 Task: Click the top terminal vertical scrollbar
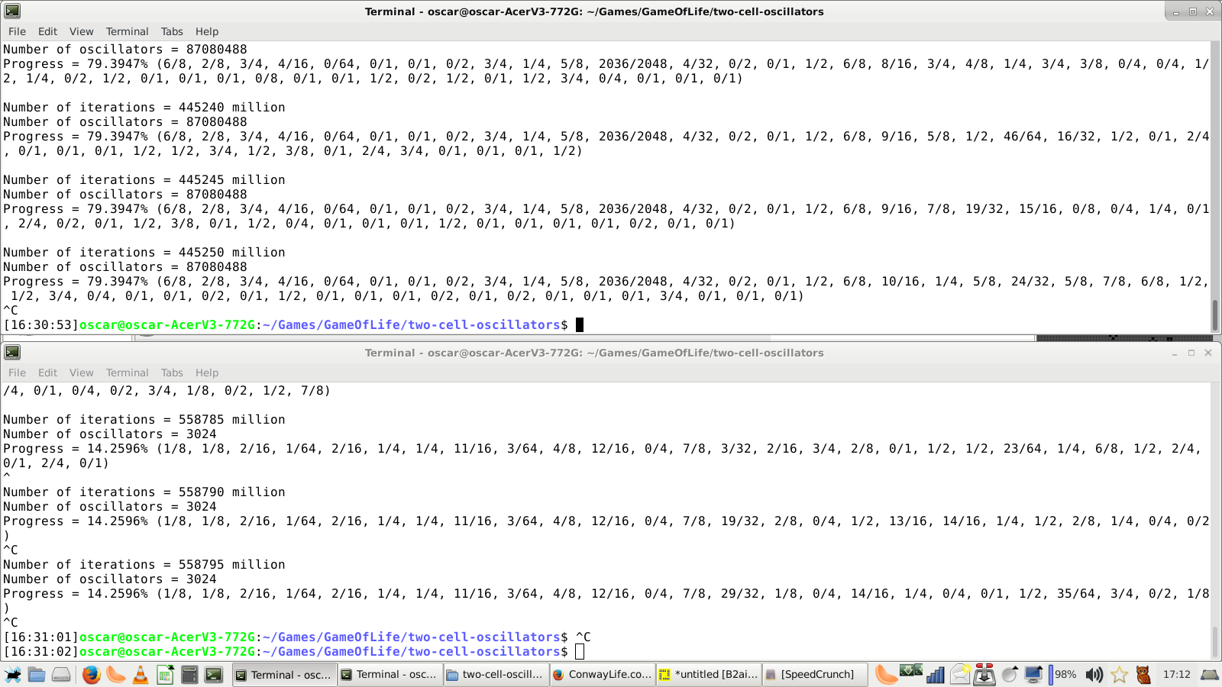[x=1215, y=187]
